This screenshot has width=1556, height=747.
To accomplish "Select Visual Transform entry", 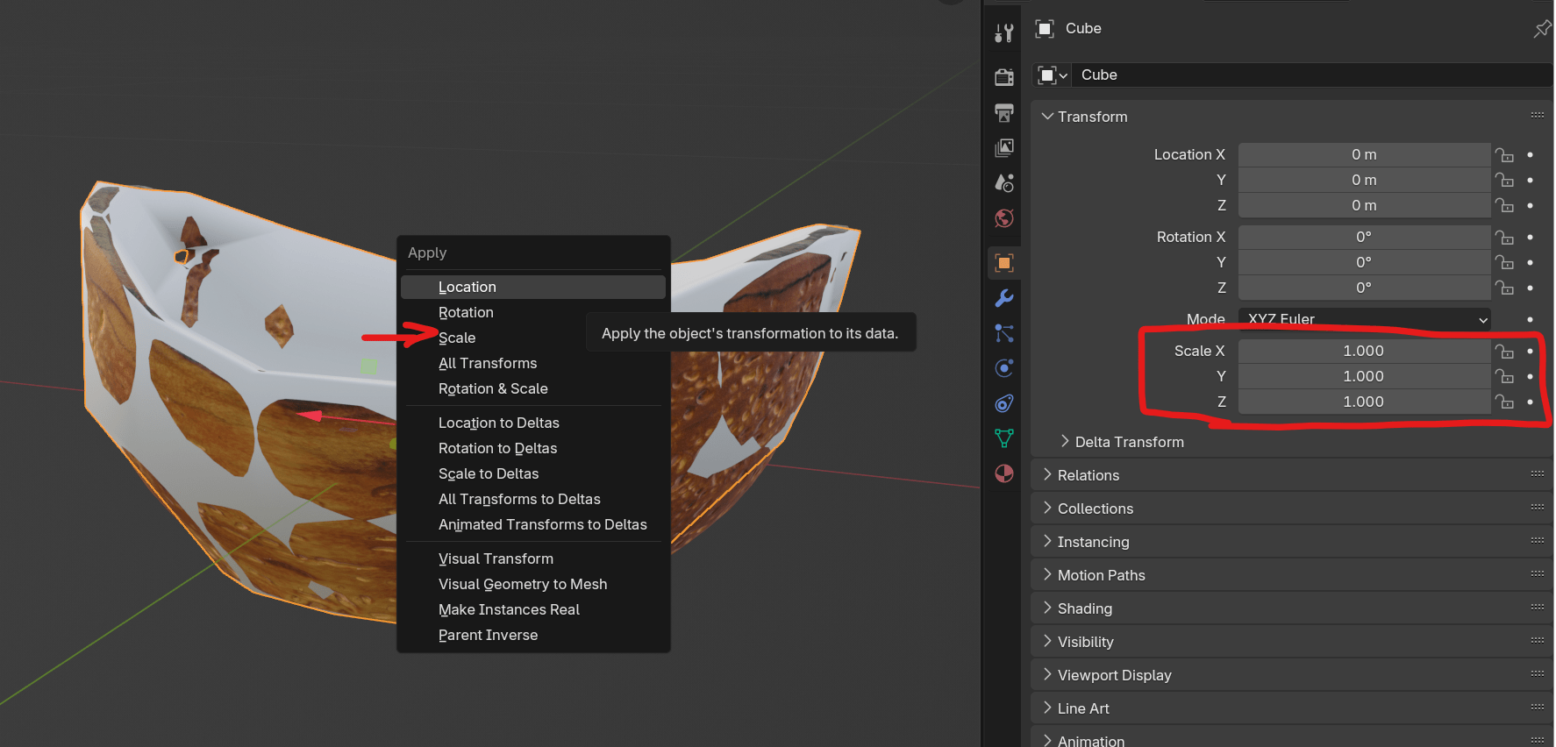I will (x=532, y=558).
